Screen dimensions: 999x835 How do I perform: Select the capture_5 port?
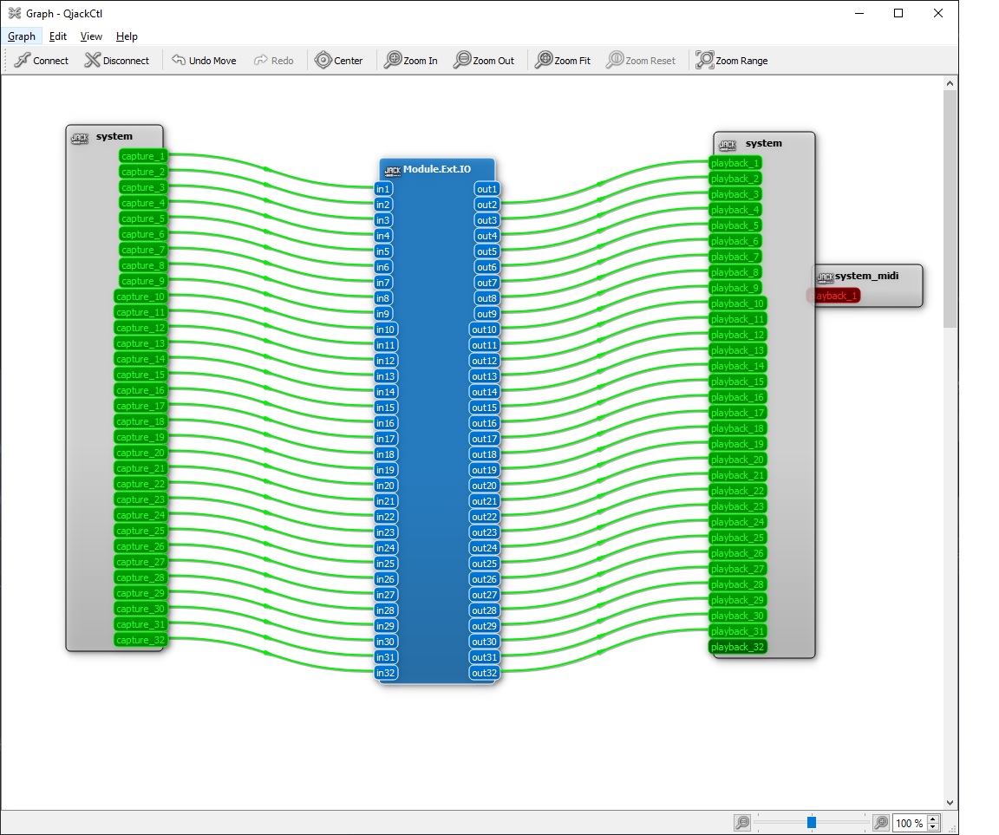[x=143, y=219]
